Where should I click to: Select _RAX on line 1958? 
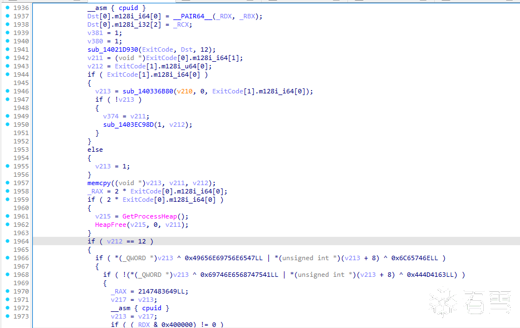(x=95, y=191)
